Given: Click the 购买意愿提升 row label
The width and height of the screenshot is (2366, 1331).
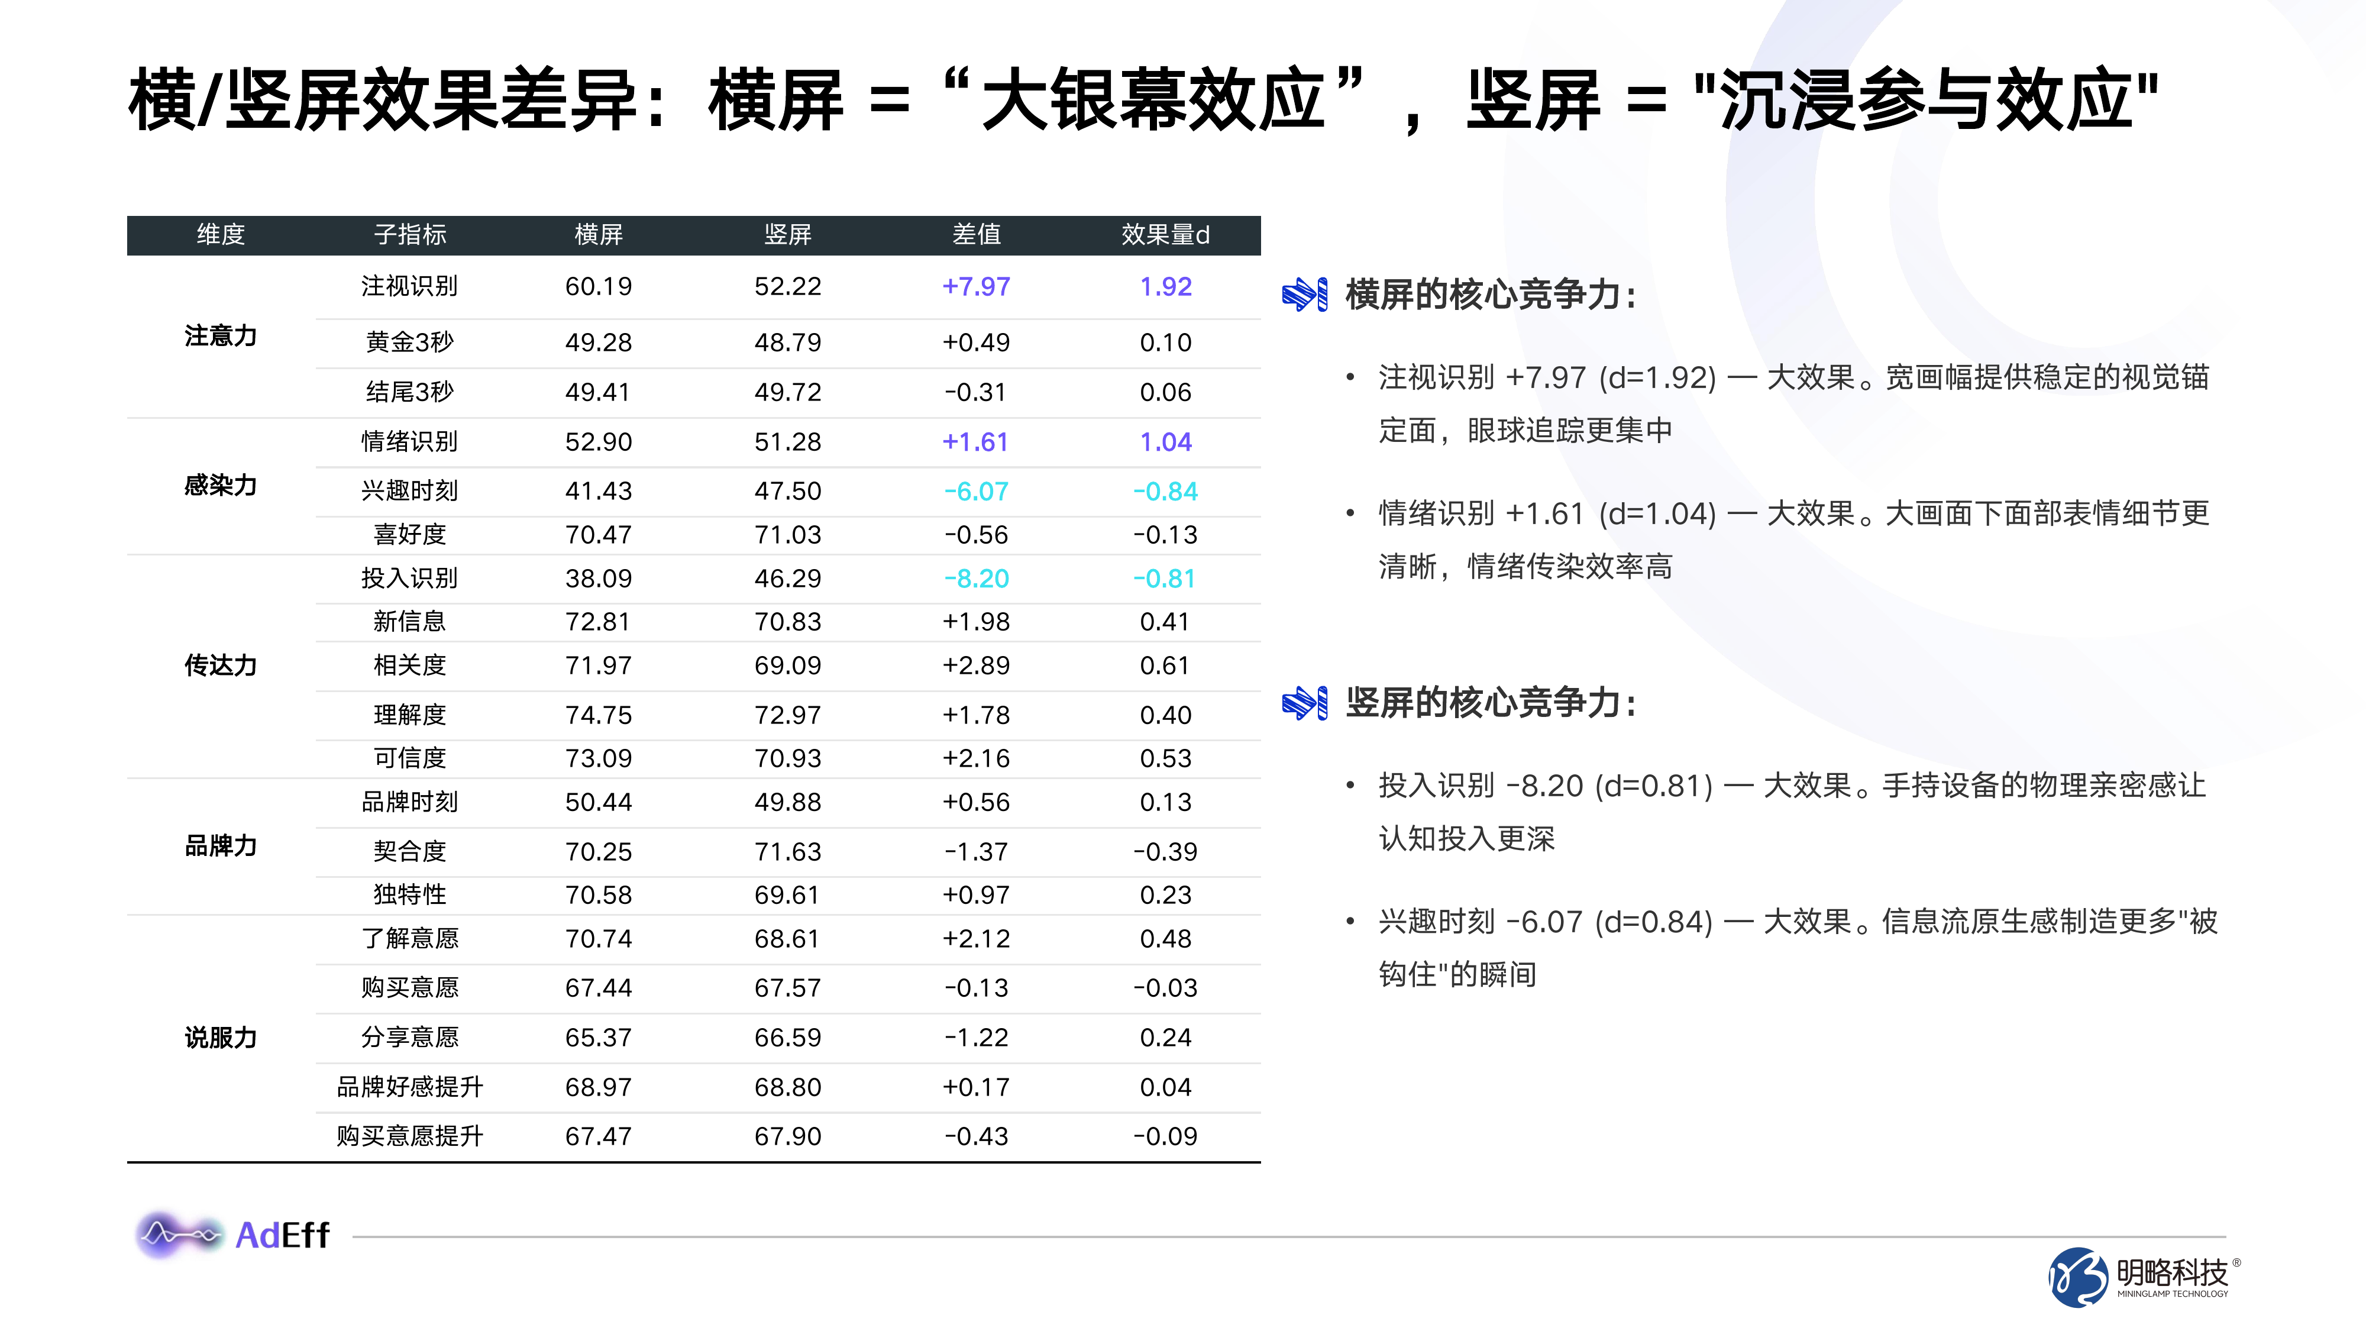Looking at the screenshot, I should point(410,1137).
